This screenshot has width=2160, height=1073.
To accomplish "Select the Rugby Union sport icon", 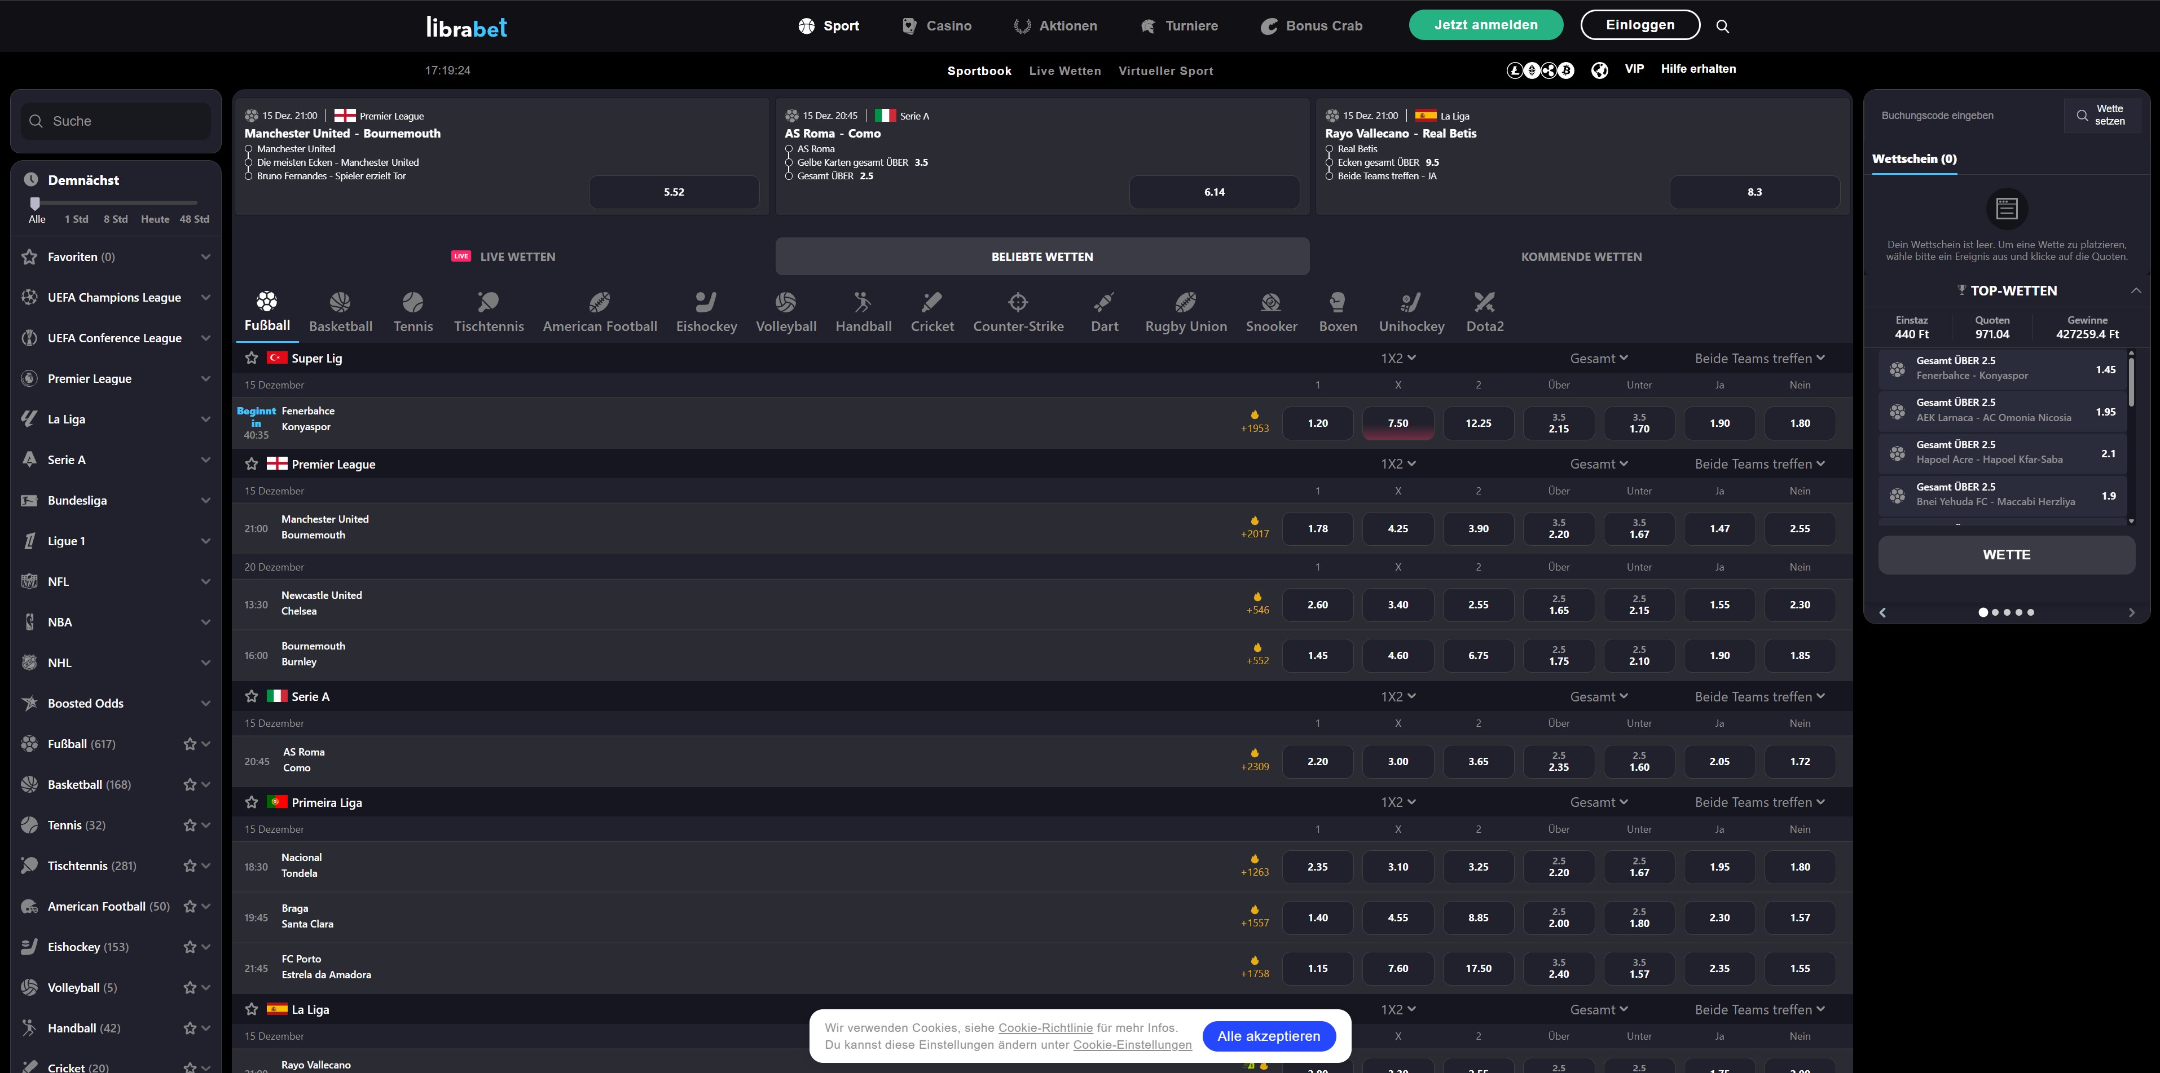I will click(x=1186, y=302).
